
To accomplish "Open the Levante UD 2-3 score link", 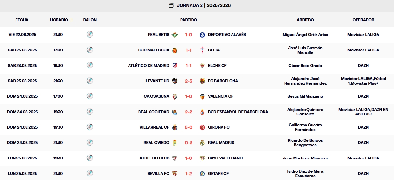I will (x=189, y=81).
